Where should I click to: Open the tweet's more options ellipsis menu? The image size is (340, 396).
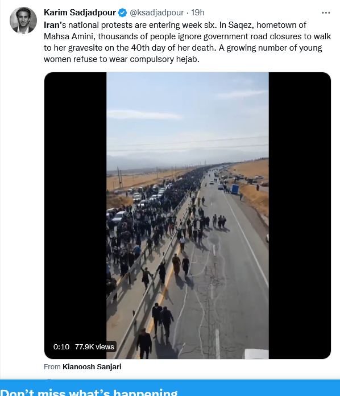(x=326, y=13)
